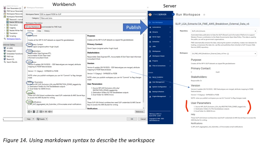Select the 'Name: SDE to zip' tree row

coord(14,22)
